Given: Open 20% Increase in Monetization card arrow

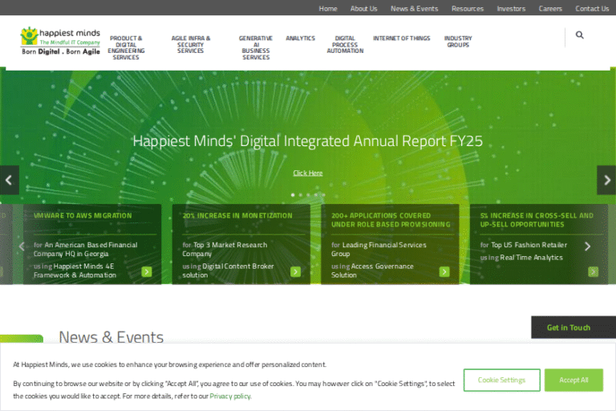Looking at the screenshot, I should (x=295, y=271).
